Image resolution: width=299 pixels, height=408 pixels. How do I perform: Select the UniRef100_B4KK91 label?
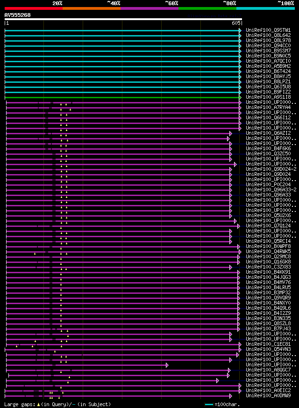pos(268,272)
